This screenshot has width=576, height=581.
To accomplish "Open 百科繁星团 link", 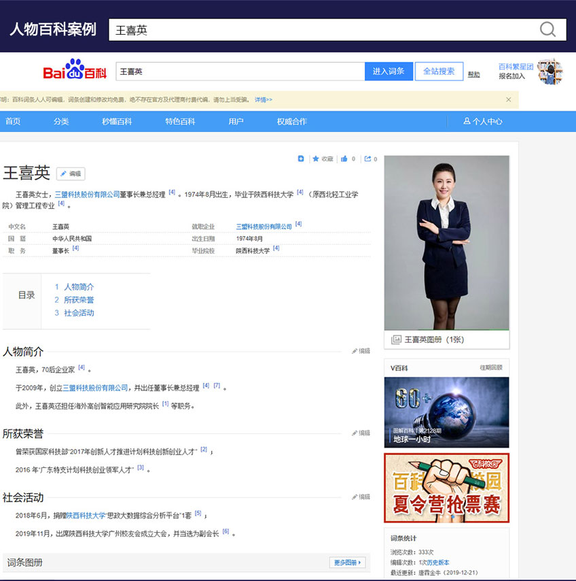I will [516, 67].
